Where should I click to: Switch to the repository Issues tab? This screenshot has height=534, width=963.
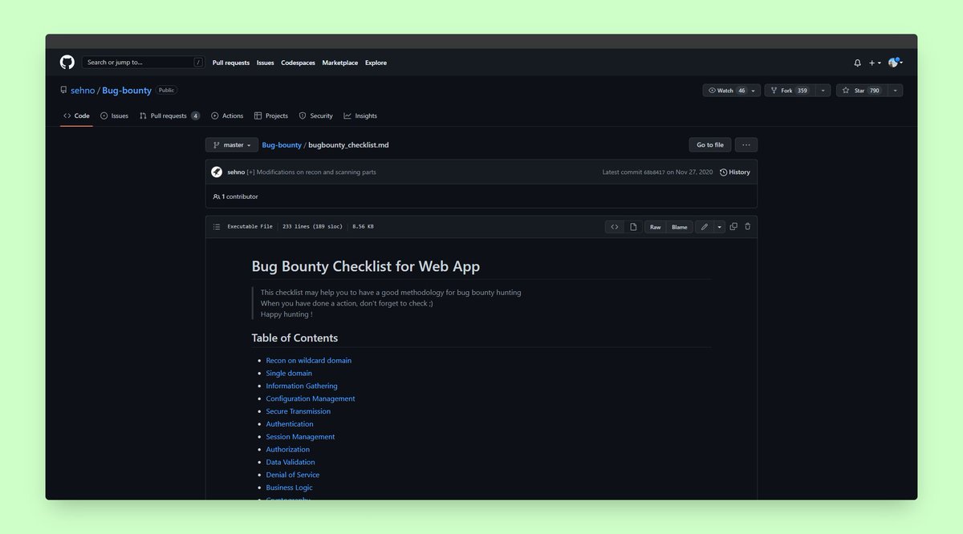tap(115, 115)
